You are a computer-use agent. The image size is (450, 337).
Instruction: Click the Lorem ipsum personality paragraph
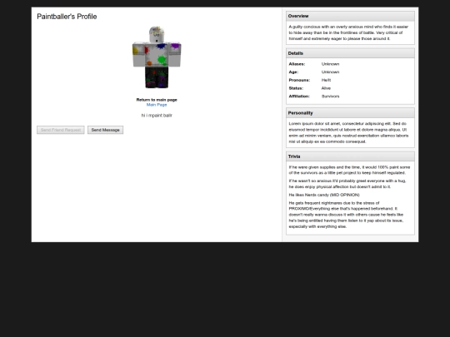coord(348,132)
